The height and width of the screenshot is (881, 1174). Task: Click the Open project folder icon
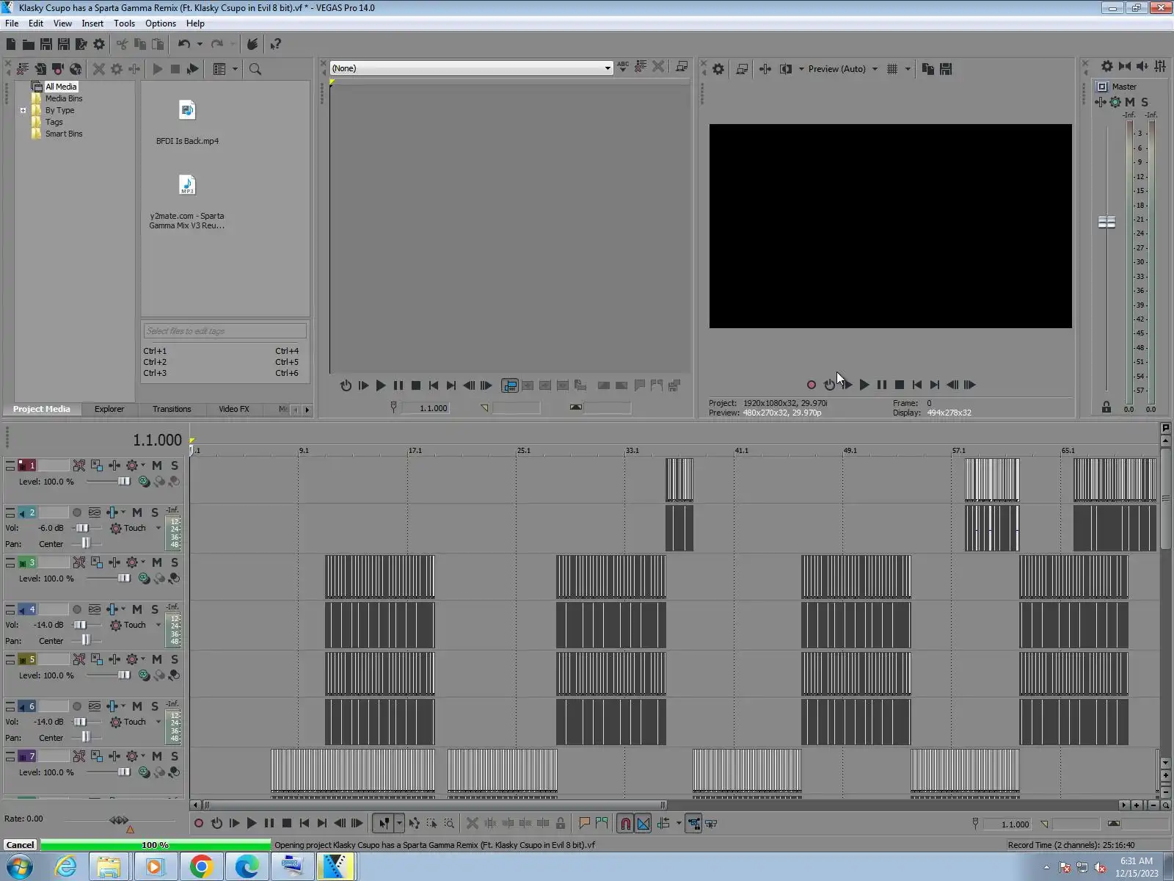(x=28, y=44)
